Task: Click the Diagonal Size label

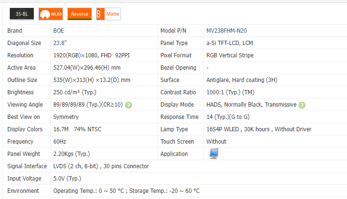Action: coord(24,43)
